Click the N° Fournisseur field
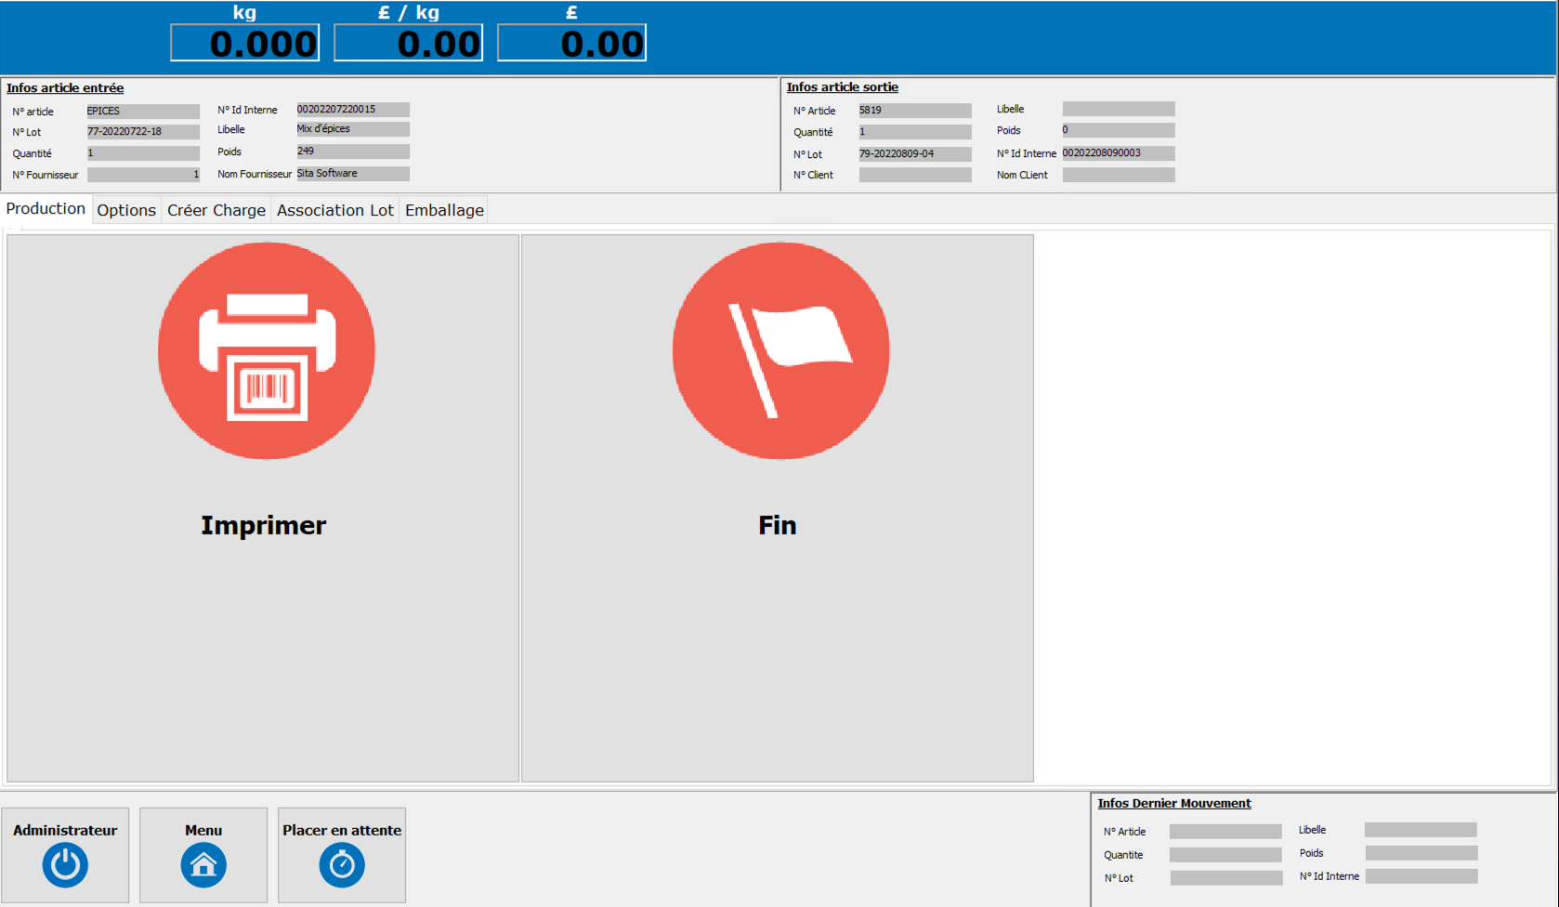The width and height of the screenshot is (1559, 907). [x=143, y=175]
